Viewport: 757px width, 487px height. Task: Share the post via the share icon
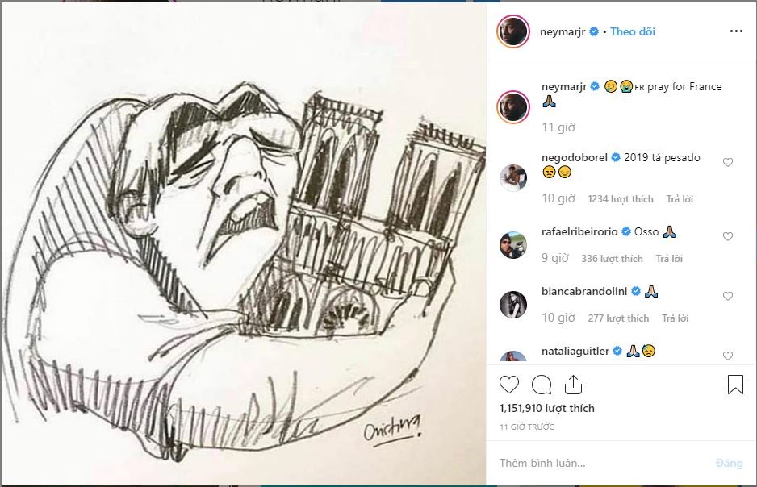[x=573, y=385]
